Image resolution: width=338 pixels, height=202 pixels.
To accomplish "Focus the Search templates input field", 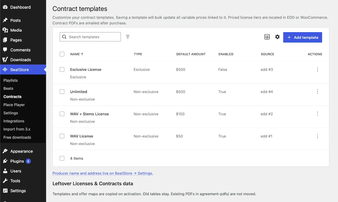I will (x=90, y=37).
